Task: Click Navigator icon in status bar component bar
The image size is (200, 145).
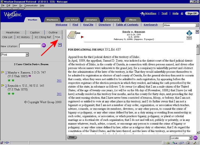Action: [168, 143]
